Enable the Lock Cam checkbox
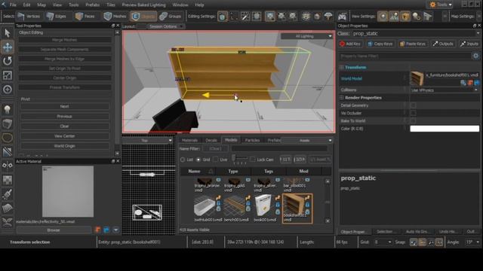This screenshot has height=271, width=483. coord(253,160)
